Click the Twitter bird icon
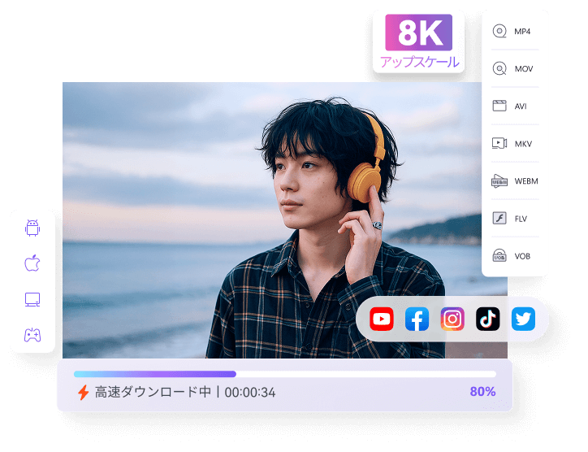Image resolution: width=588 pixels, height=452 pixels. click(x=524, y=319)
